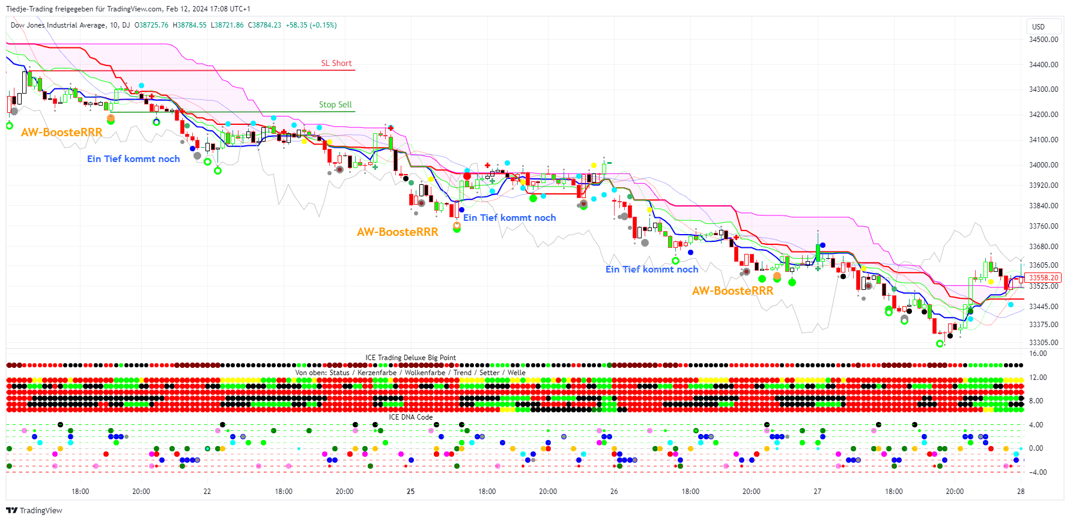Click the 33375.00 price axis label
1070x521 pixels.
click(x=1044, y=325)
